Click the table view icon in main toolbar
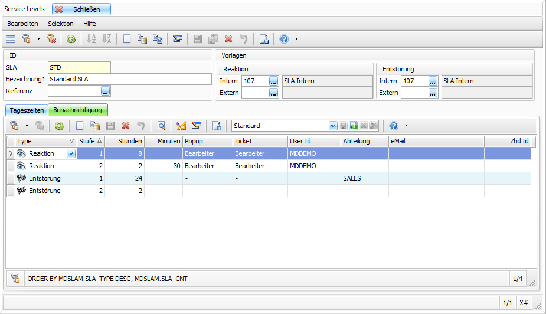Viewport: 546px width, 314px height. pos(11,39)
